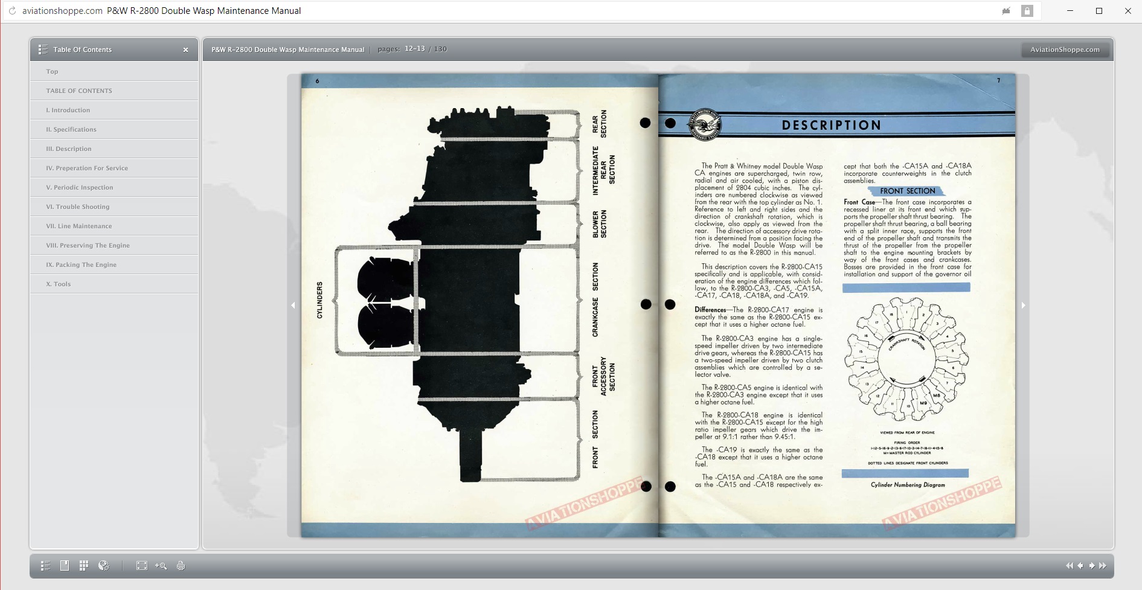Click the print icon
The image size is (1142, 590).
[x=181, y=566]
